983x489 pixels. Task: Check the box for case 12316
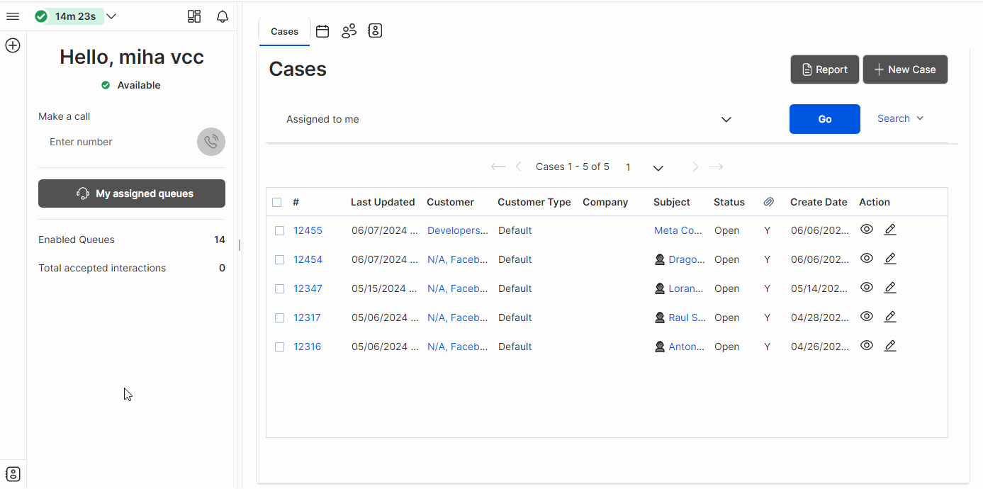click(280, 347)
